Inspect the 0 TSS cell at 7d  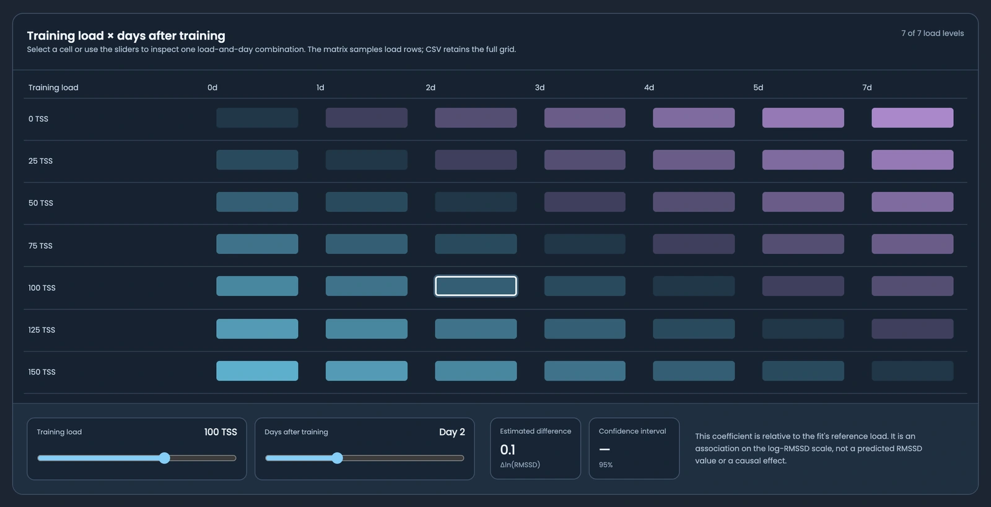point(912,118)
